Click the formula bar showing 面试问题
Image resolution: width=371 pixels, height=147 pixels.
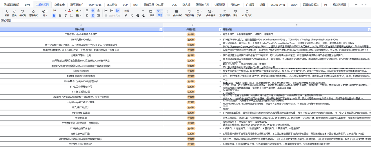[185, 21]
